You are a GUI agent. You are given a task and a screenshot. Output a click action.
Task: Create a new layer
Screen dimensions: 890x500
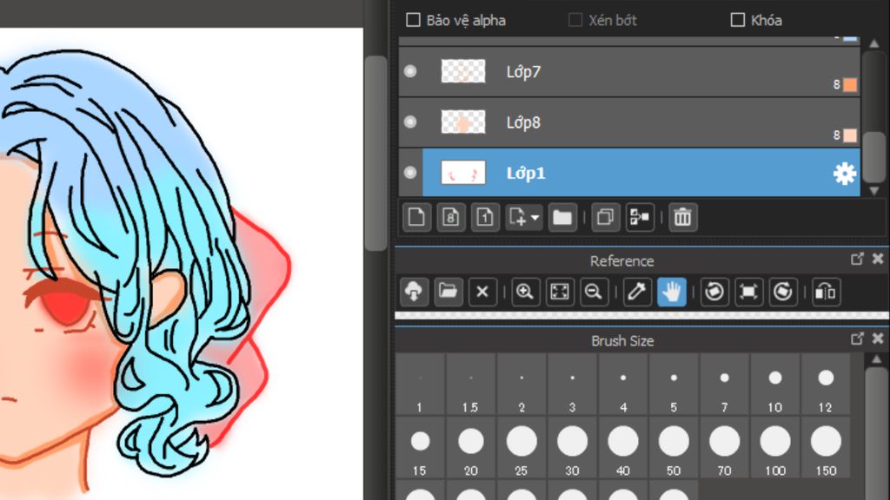416,217
